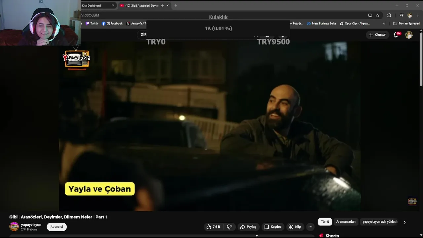Open the Meta Business Suite bookmark
Screen dimensions: 423x238
[x=322, y=24]
